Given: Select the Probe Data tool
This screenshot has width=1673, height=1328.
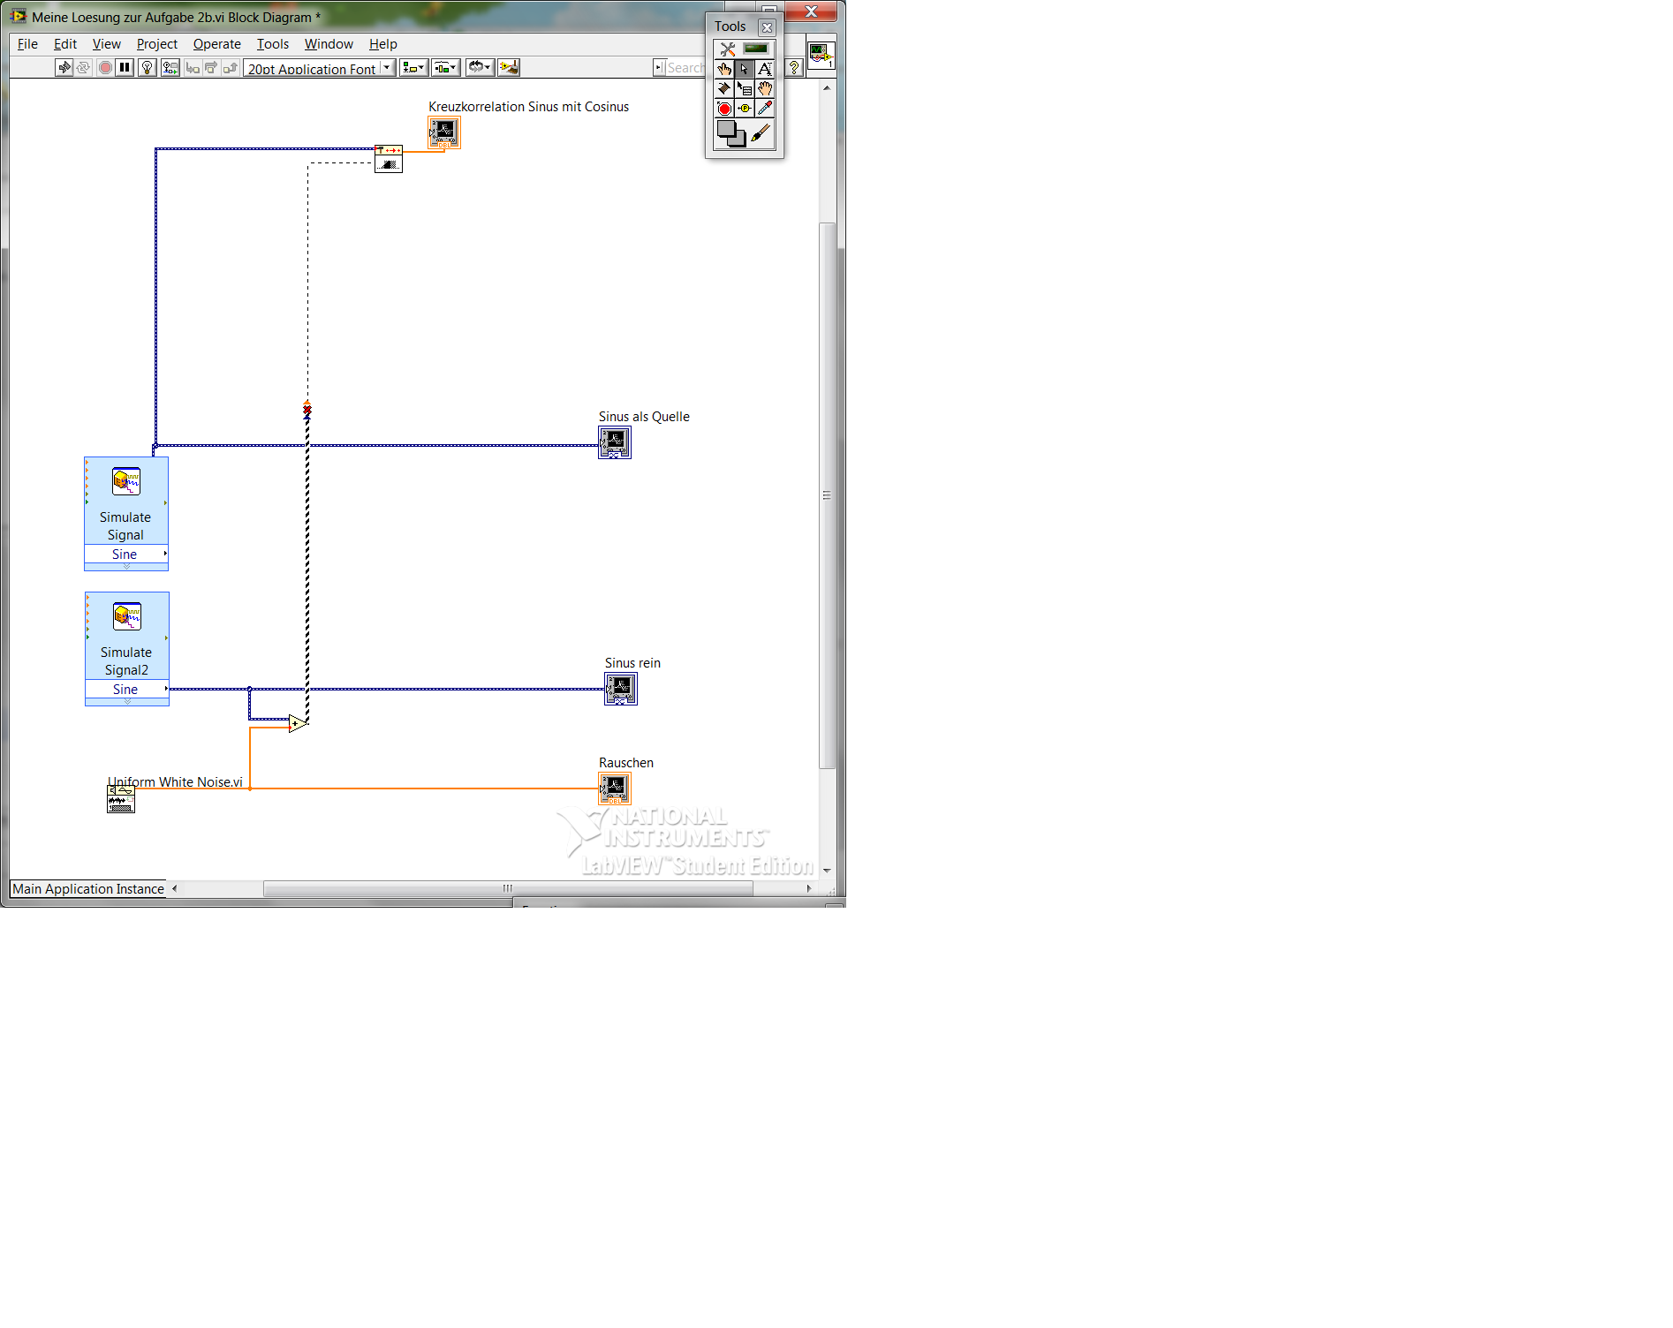Looking at the screenshot, I should tap(745, 109).
